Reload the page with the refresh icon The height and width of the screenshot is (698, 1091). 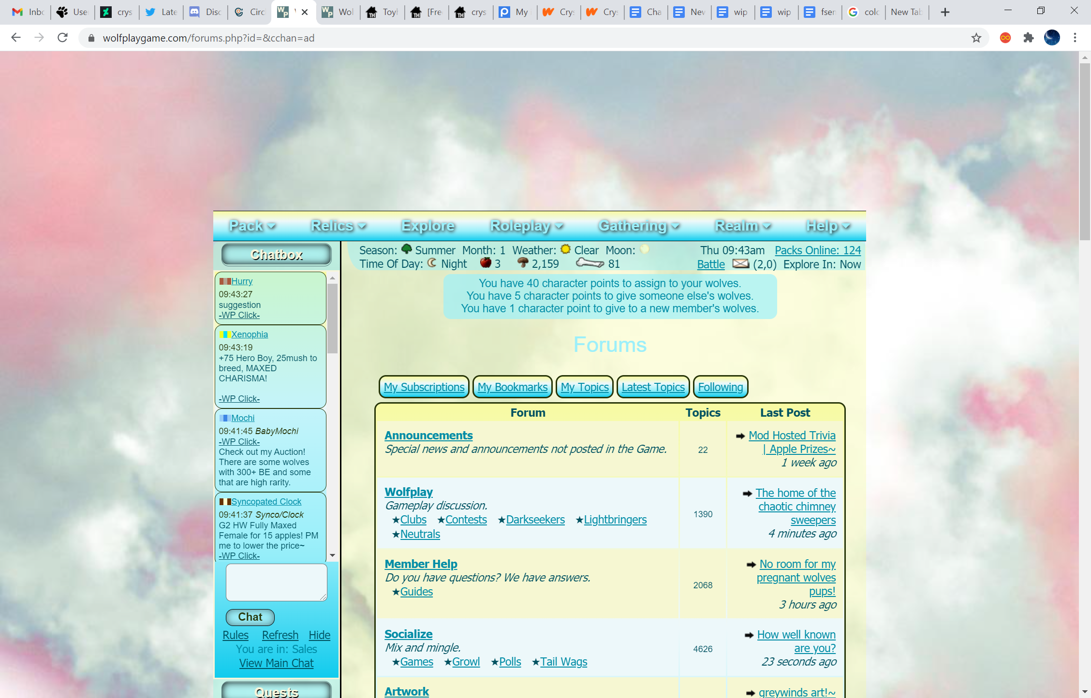pos(62,38)
